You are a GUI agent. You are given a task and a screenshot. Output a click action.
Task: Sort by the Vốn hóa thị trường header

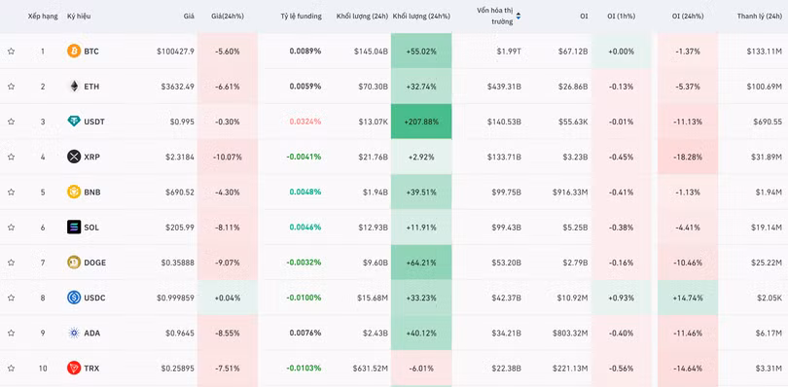pos(495,16)
